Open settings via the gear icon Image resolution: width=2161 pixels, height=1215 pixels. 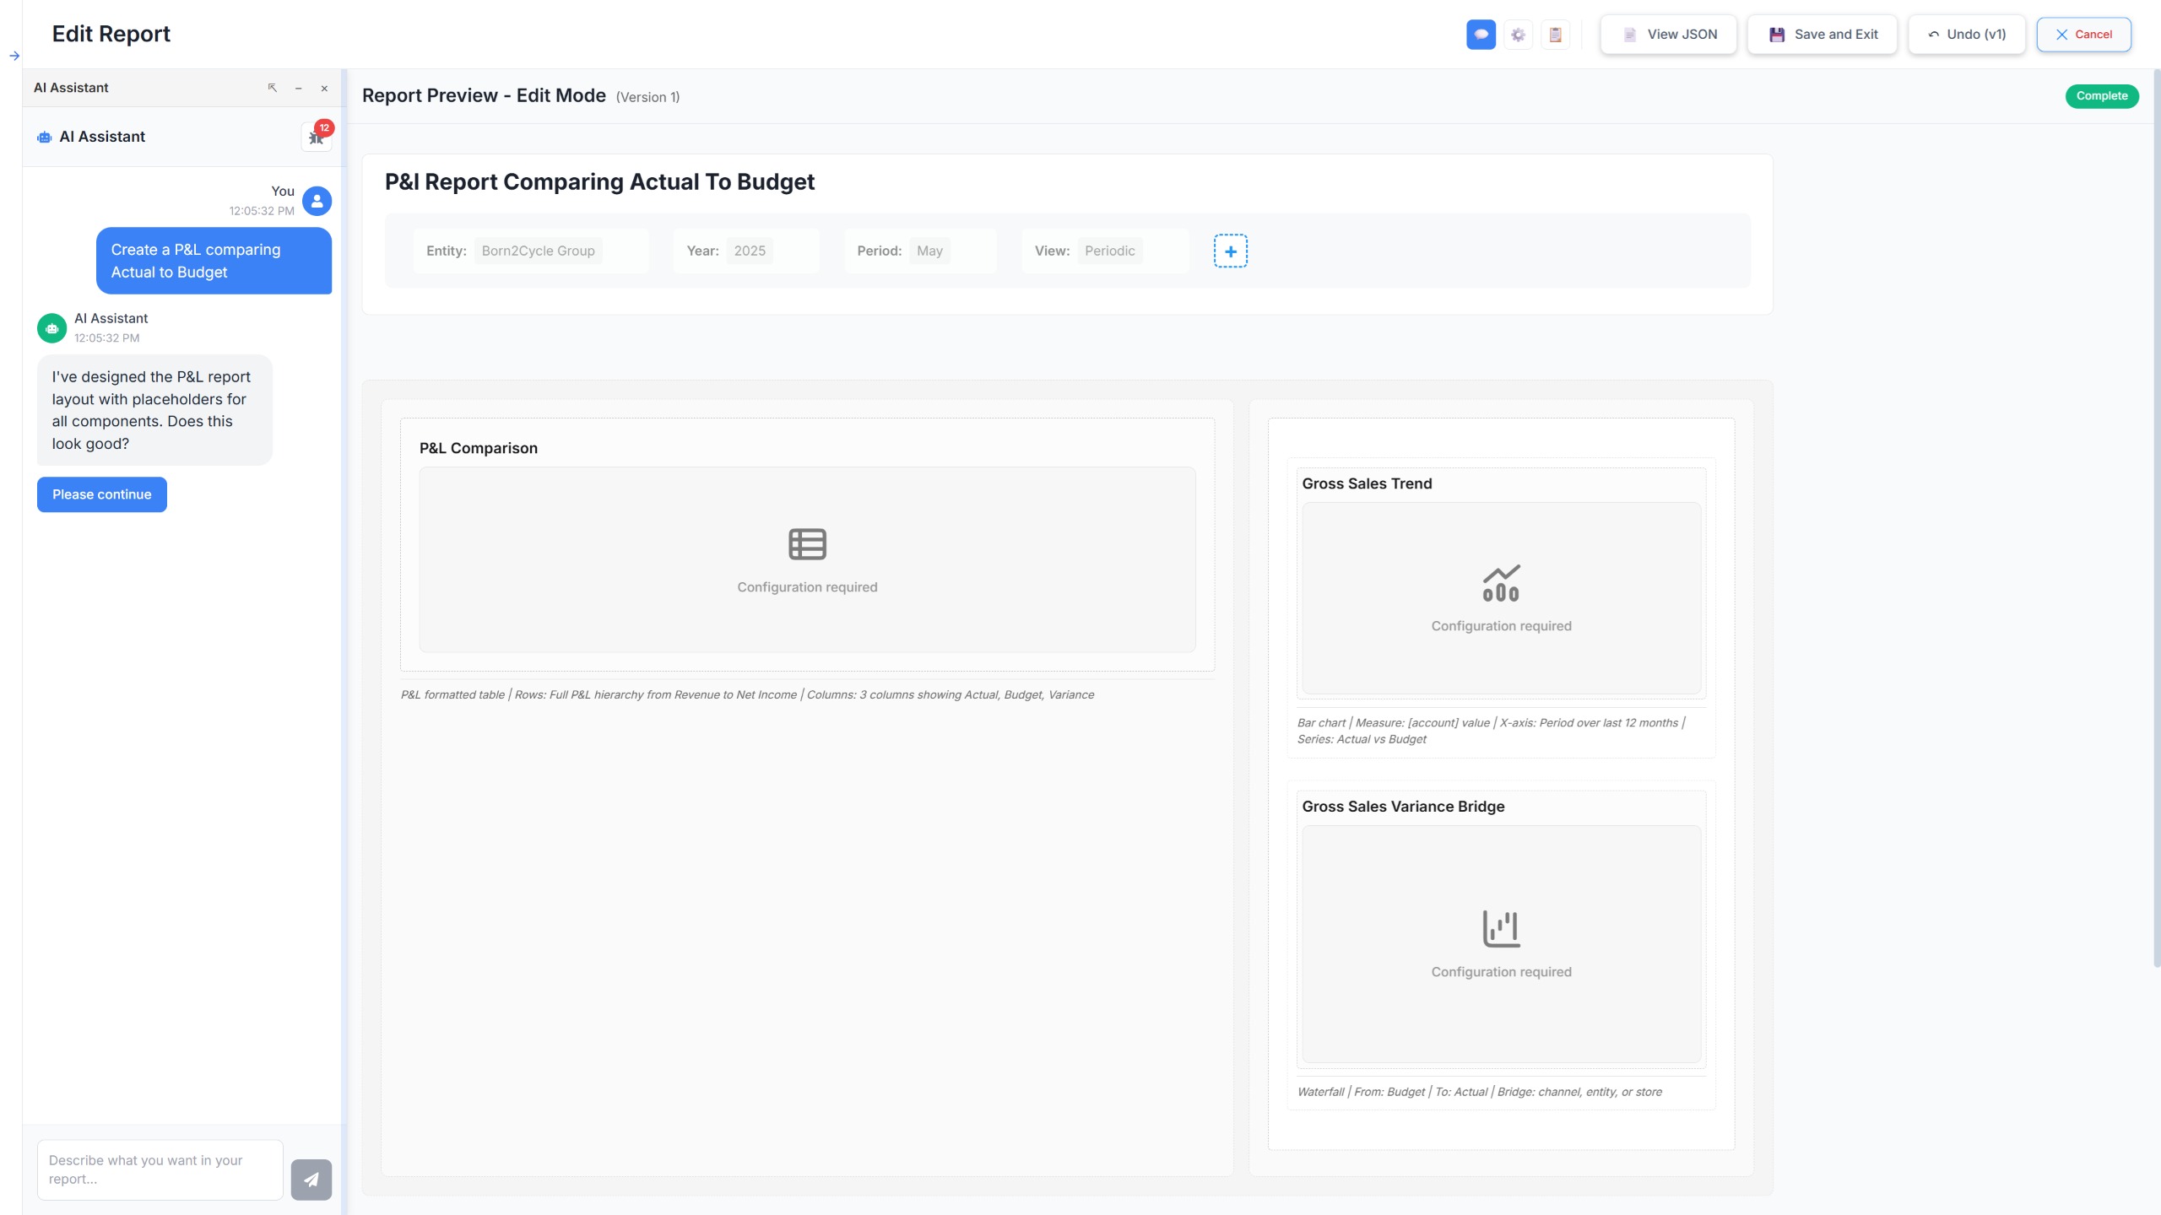click(x=1518, y=35)
